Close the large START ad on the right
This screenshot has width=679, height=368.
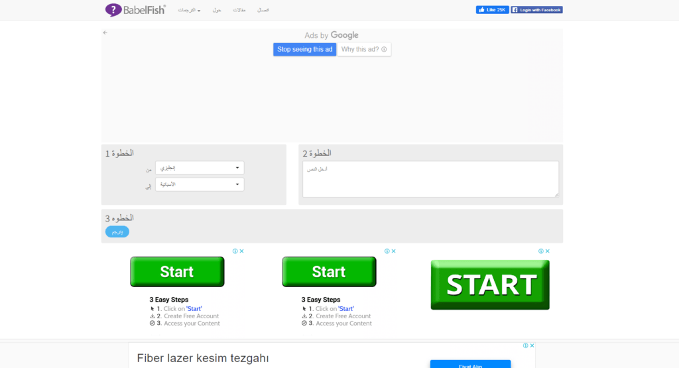point(547,251)
